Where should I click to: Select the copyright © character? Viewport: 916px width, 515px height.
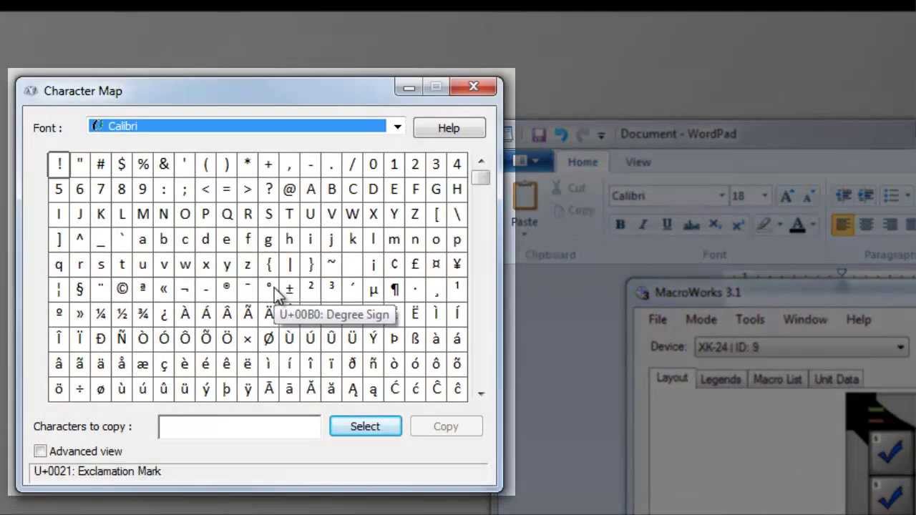(122, 289)
